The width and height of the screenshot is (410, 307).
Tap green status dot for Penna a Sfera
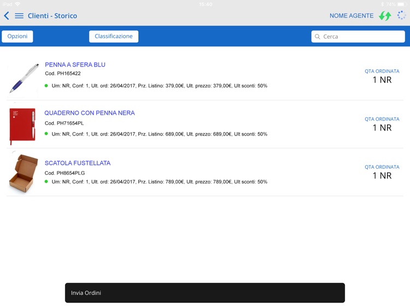click(46, 85)
